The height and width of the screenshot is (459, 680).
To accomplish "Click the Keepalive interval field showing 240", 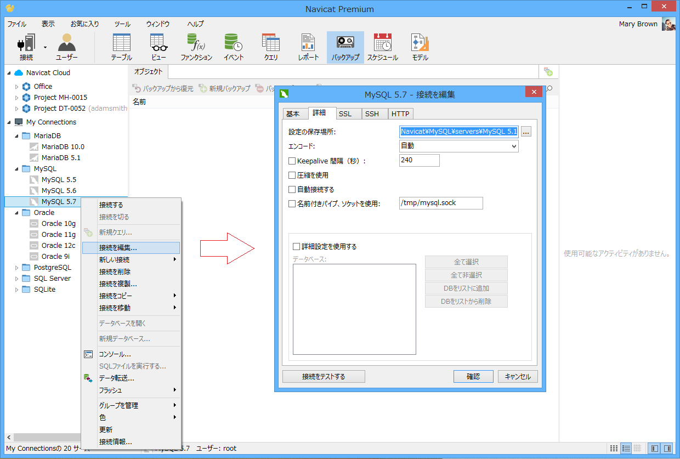I will click(x=420, y=160).
